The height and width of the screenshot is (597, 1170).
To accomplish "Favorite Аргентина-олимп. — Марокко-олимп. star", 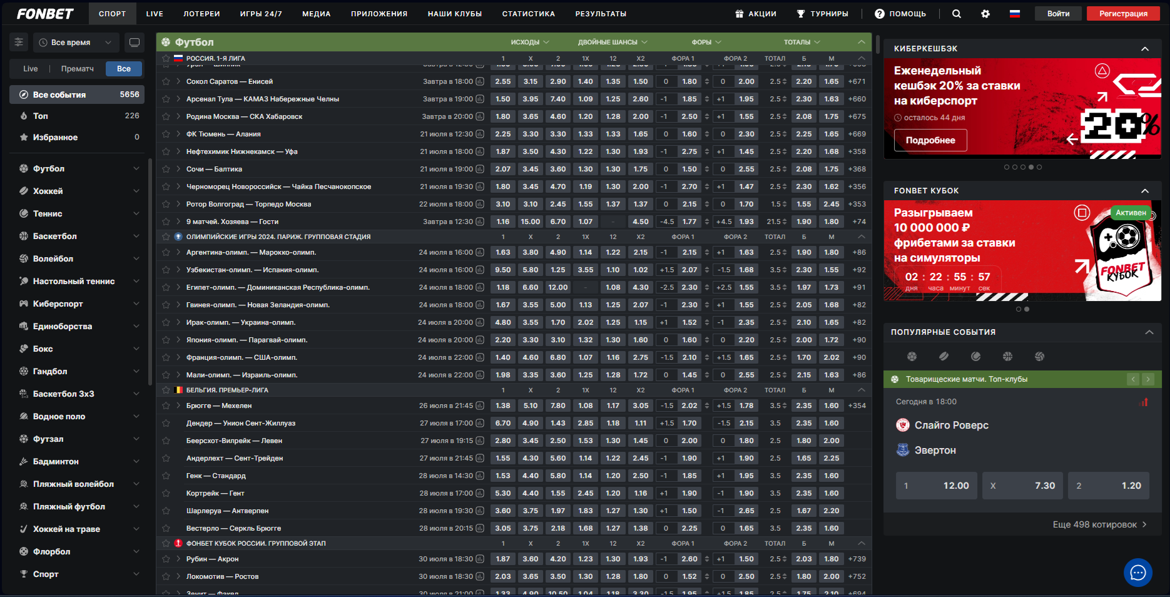I will 166,252.
